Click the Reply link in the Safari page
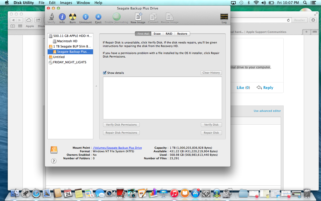Viewport: 321px width, 201px height. pos(265,87)
